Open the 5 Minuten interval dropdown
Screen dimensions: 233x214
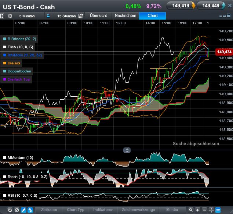coord(27,16)
